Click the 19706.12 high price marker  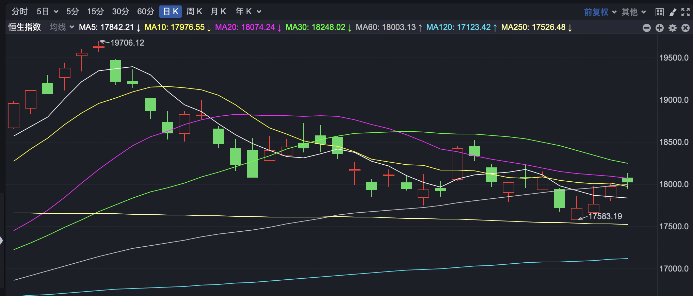[127, 43]
